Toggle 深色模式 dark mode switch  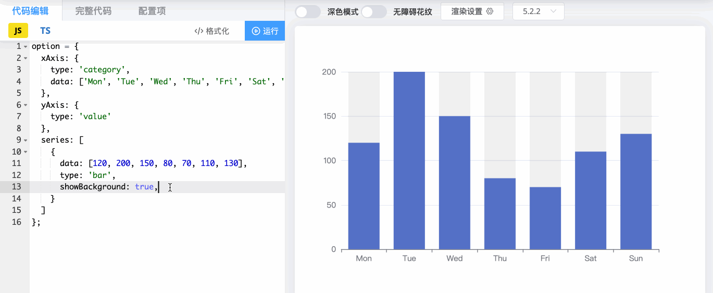coord(307,11)
